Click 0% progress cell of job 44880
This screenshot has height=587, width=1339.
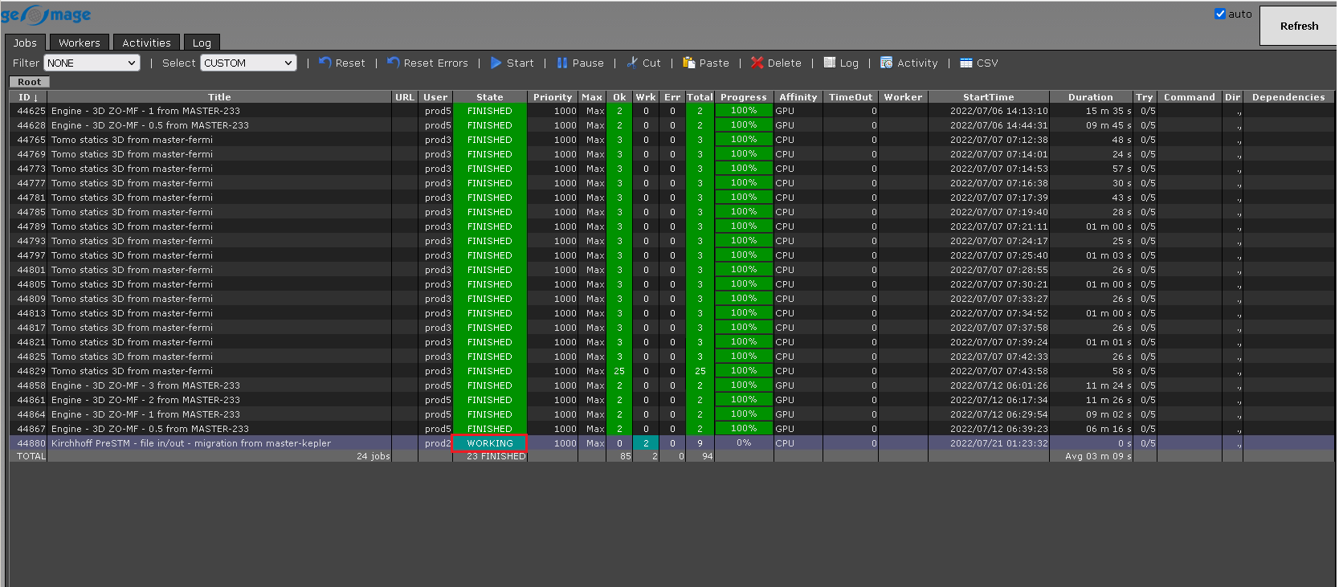click(x=744, y=443)
